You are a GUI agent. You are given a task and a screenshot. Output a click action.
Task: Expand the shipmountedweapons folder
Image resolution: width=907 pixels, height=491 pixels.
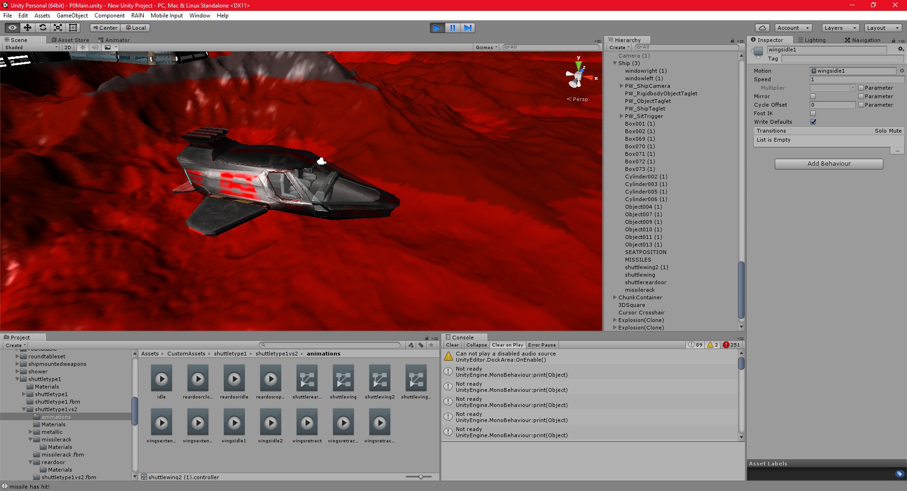pos(17,364)
